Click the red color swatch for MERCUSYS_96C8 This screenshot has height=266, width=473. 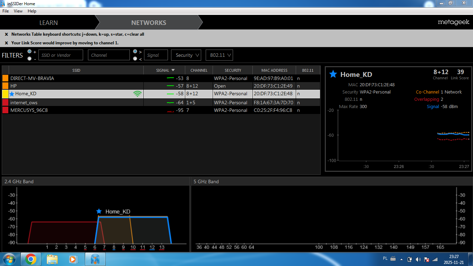(5, 110)
